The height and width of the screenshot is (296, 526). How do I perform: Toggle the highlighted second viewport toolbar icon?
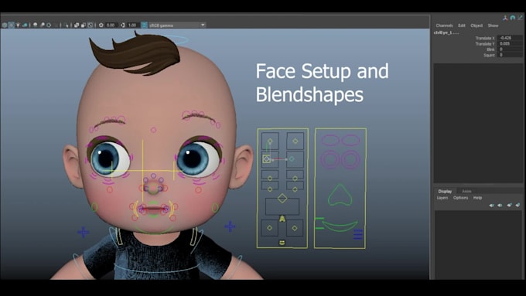tap(12, 26)
